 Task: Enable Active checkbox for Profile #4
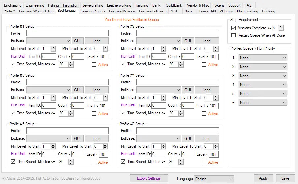click(x=204, y=113)
